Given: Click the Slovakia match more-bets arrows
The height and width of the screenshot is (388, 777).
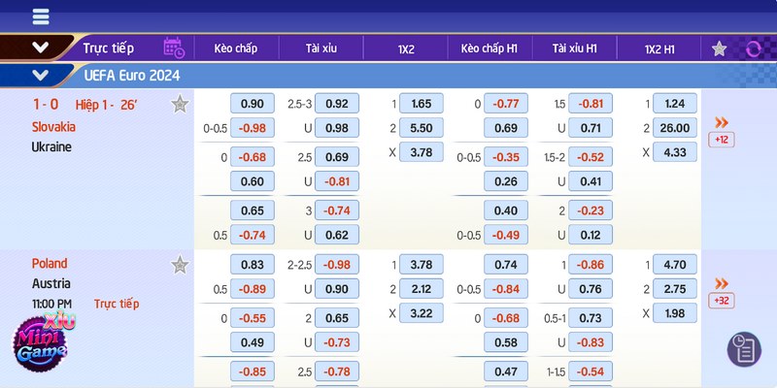Looking at the screenshot, I should tap(721, 122).
